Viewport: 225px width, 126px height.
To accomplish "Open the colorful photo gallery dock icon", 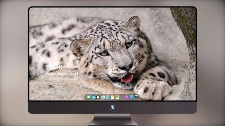I will [117, 97].
